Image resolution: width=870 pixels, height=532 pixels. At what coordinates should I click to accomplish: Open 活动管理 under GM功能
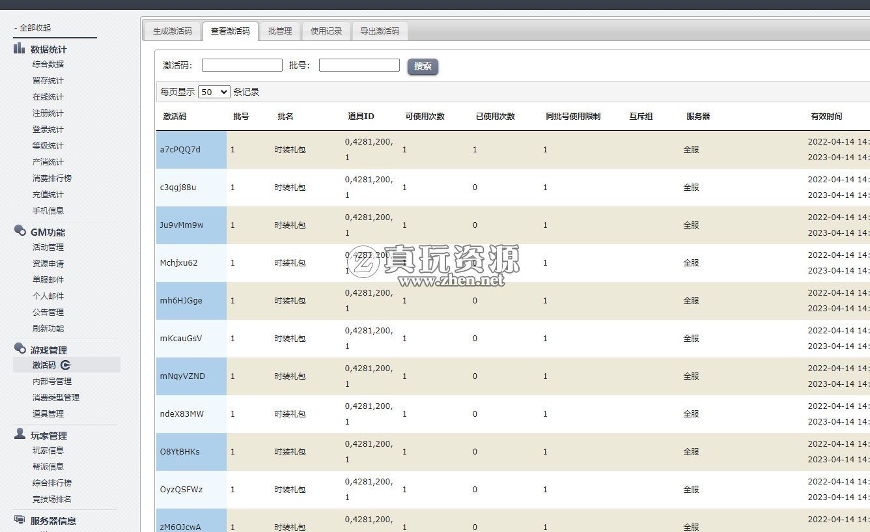coord(48,247)
